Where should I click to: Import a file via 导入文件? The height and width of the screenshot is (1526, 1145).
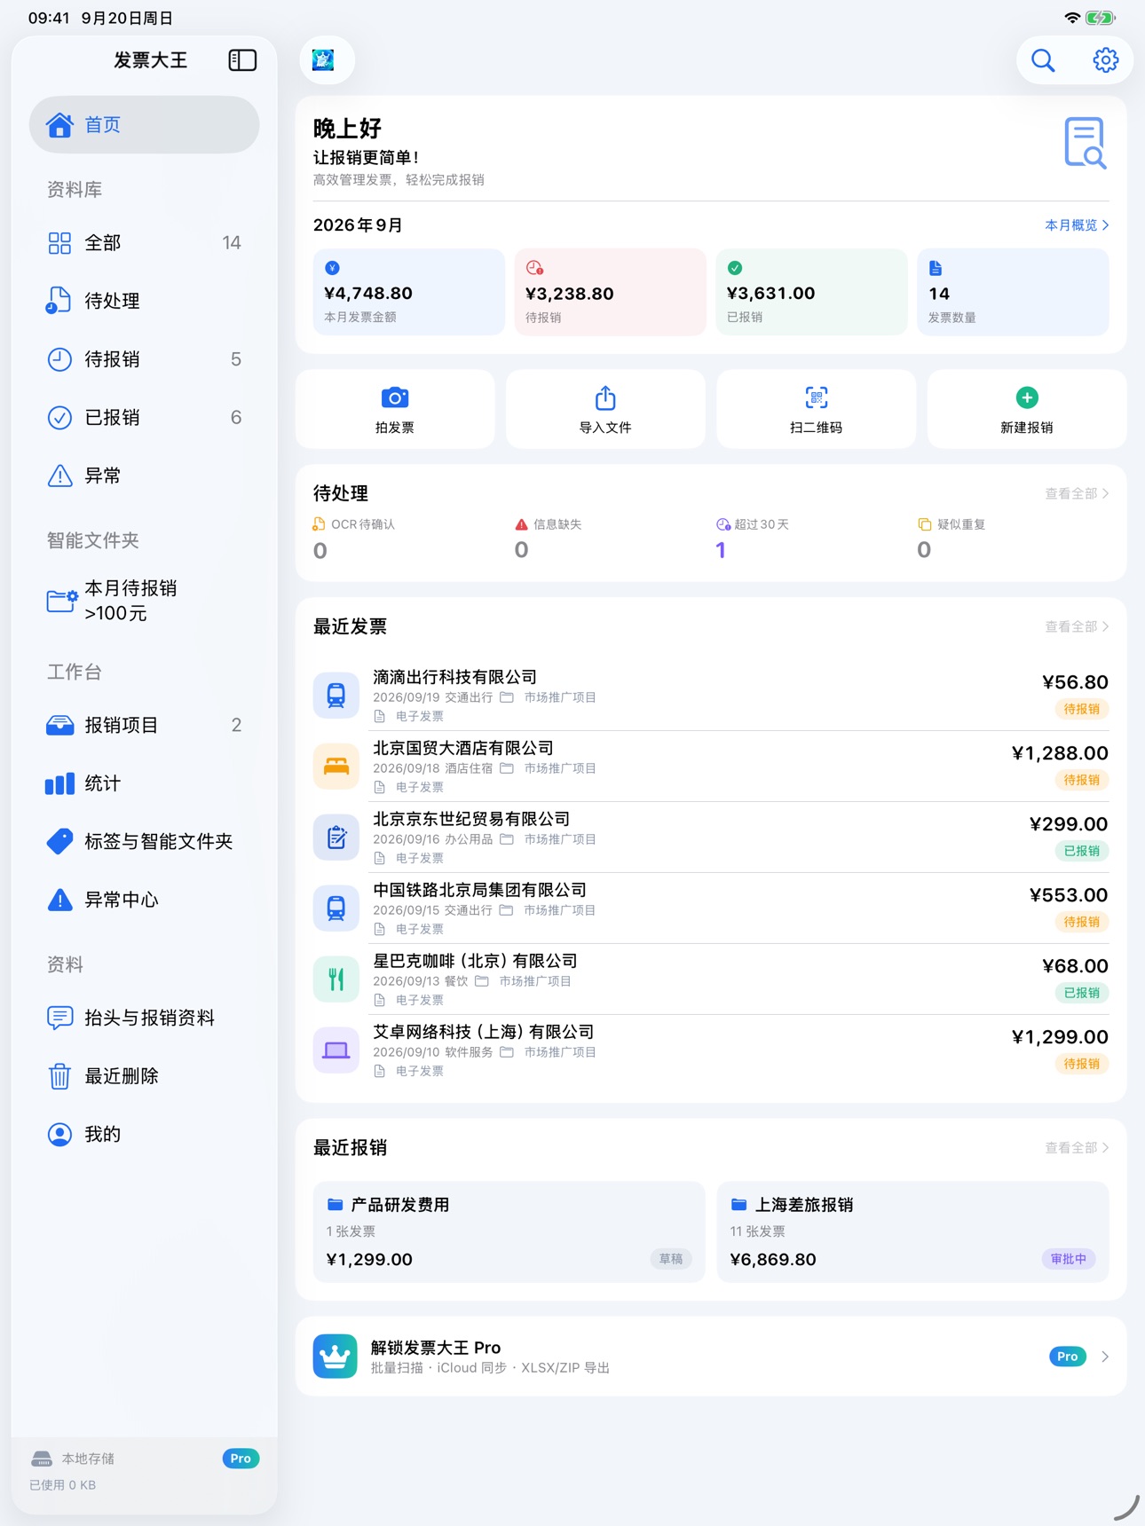tap(605, 409)
